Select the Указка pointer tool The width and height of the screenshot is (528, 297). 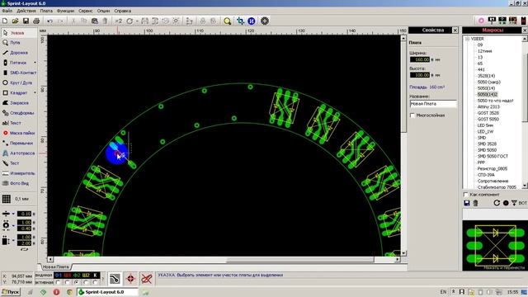coord(19,33)
